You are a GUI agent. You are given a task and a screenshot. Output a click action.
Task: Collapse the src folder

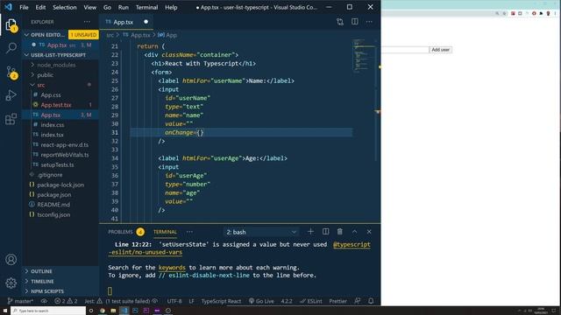click(41, 85)
